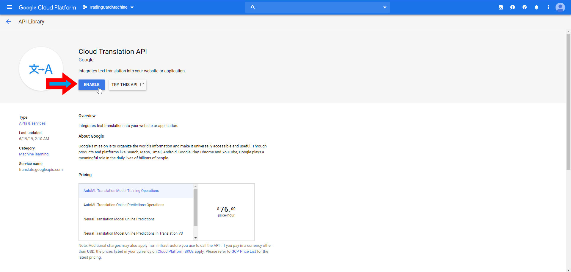Open the three-dot settings menu
This screenshot has width=571, height=272.
point(548,7)
